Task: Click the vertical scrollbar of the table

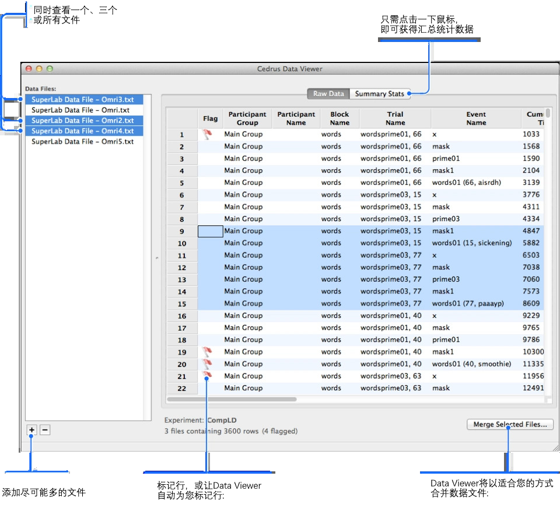Action: 548,114
